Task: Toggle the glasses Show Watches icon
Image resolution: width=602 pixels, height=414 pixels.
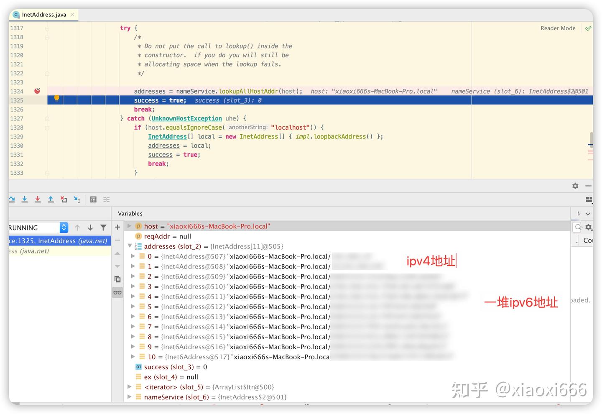Action: tap(117, 292)
